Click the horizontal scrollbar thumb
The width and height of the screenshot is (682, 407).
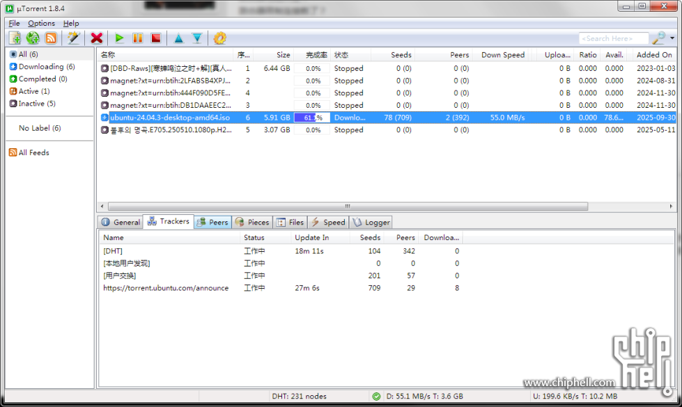tap(348, 207)
